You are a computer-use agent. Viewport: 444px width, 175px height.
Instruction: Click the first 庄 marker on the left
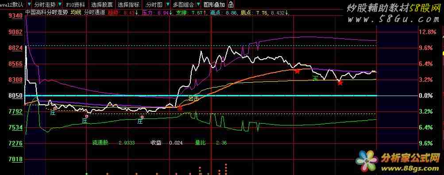click(x=53, y=113)
